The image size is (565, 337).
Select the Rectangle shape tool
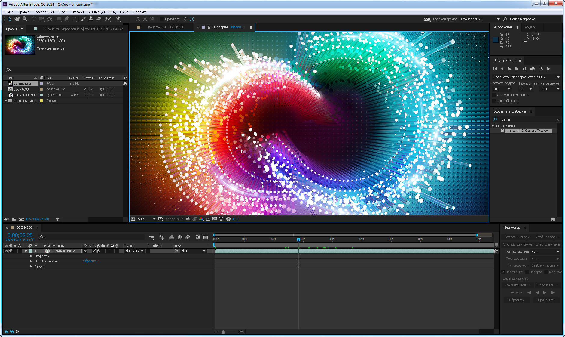click(59, 19)
